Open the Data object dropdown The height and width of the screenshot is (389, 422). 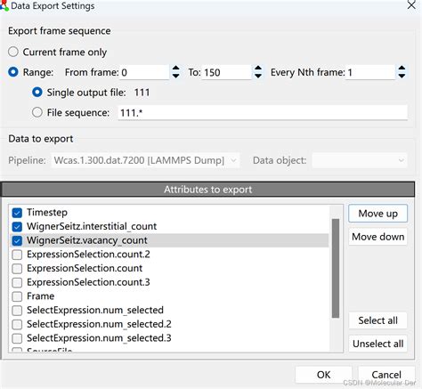[360, 160]
